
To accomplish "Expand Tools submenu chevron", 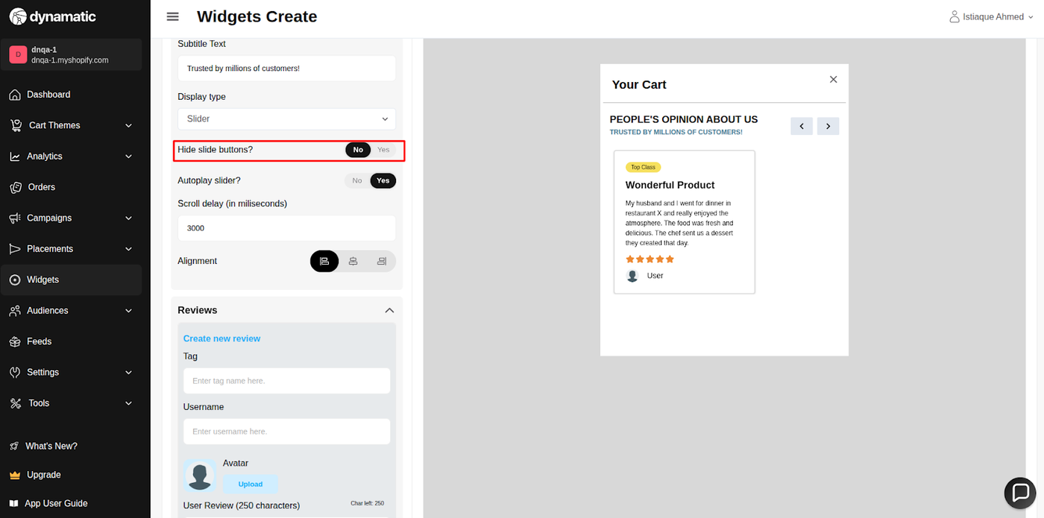I will [x=128, y=403].
